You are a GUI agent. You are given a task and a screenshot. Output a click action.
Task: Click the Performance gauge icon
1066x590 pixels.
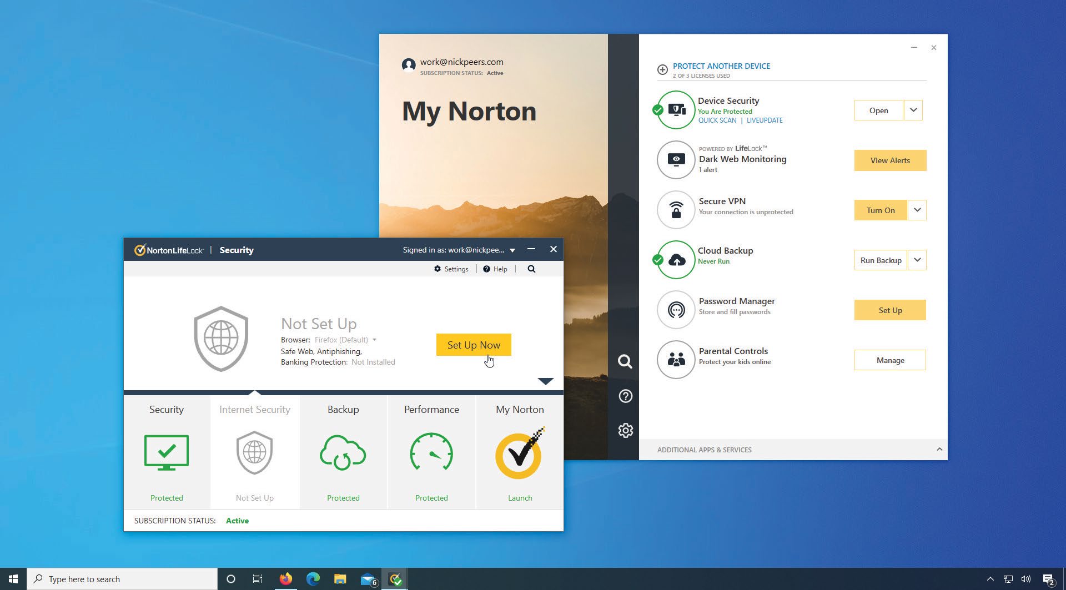click(431, 452)
